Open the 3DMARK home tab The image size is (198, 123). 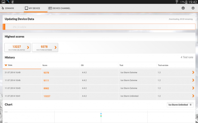[x=8, y=8]
